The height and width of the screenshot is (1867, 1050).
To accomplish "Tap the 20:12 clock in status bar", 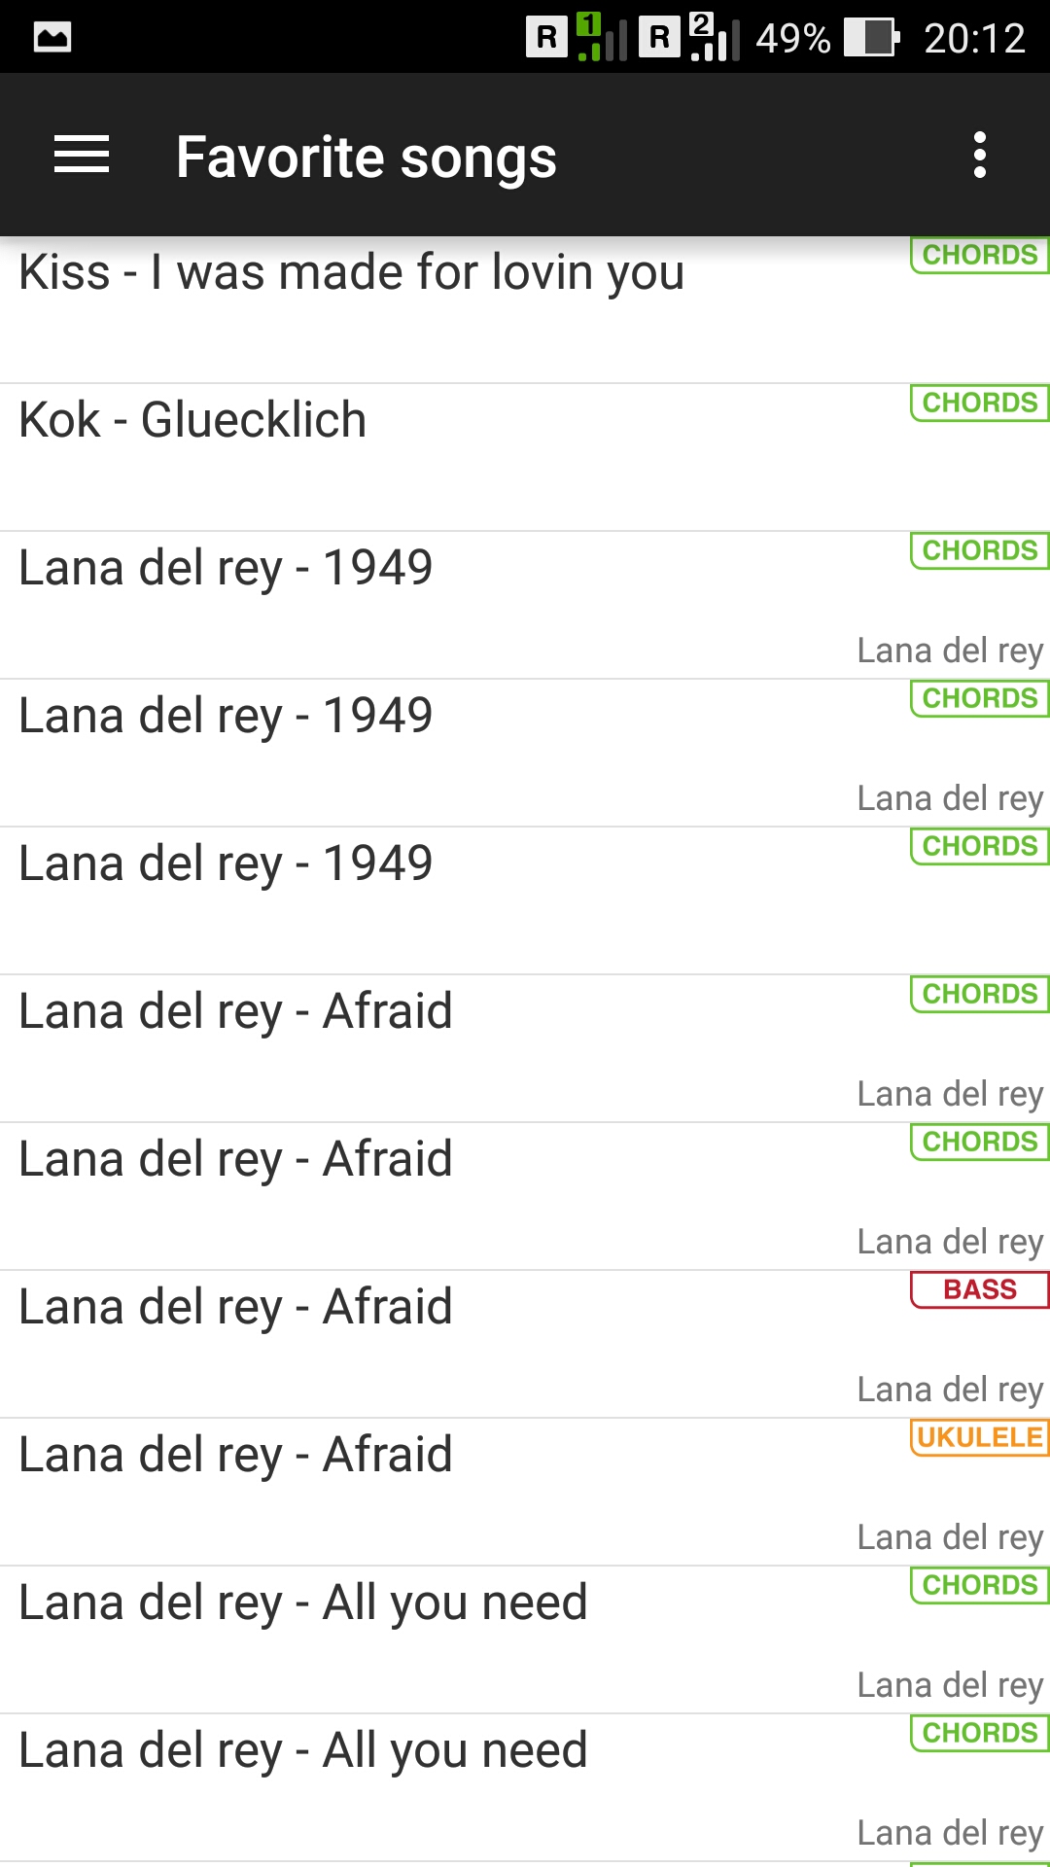I will 974,38.
